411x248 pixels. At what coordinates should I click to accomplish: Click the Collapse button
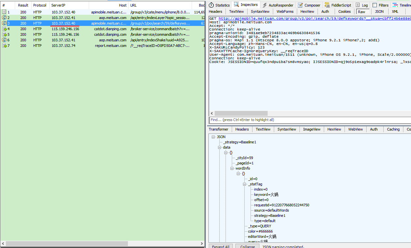point(248,246)
